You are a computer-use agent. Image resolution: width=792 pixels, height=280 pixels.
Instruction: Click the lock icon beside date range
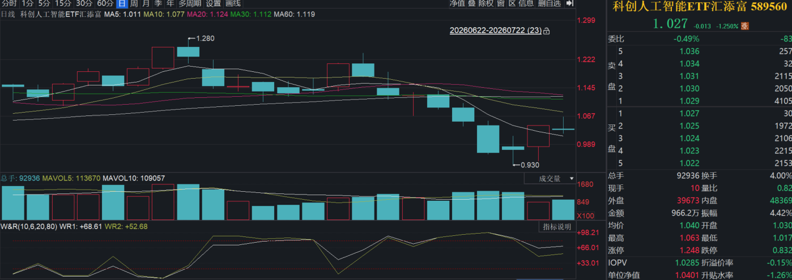546,31
